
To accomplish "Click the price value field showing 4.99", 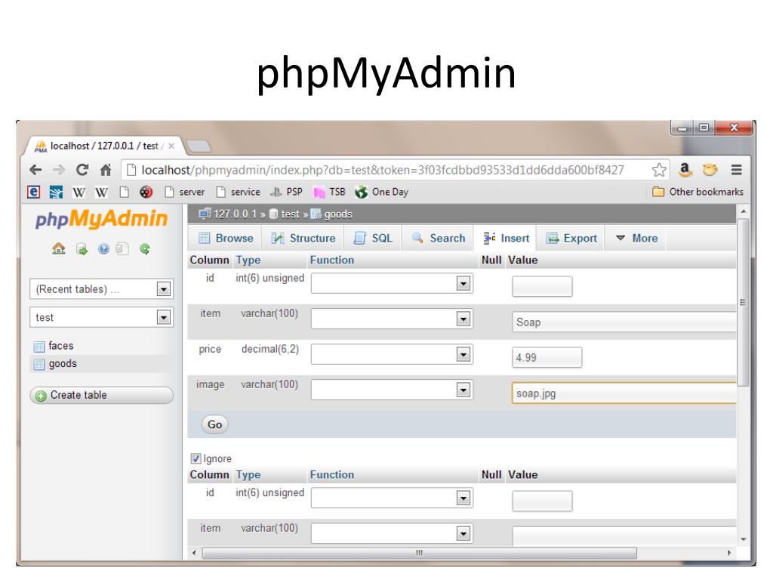I will click(547, 357).
